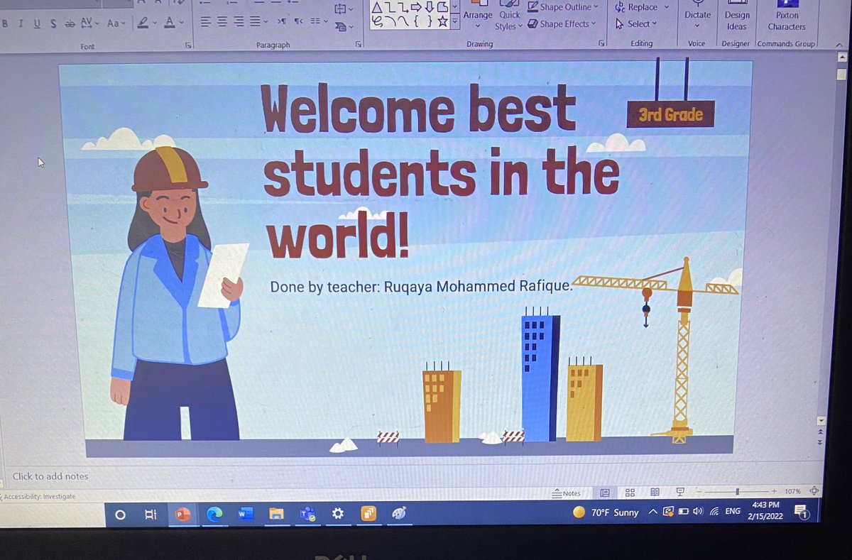Image resolution: width=852 pixels, height=560 pixels.
Task: Open Align Text dropdown
Action: coord(344,9)
